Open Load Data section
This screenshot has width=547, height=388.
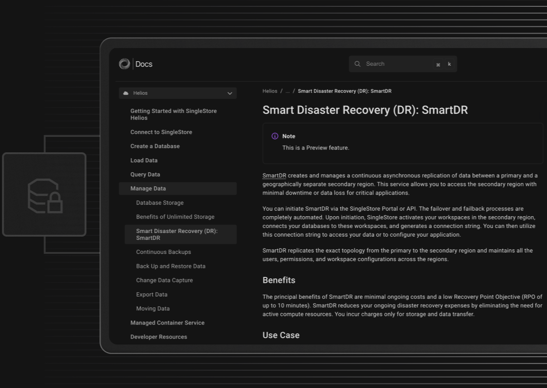pyautogui.click(x=144, y=160)
